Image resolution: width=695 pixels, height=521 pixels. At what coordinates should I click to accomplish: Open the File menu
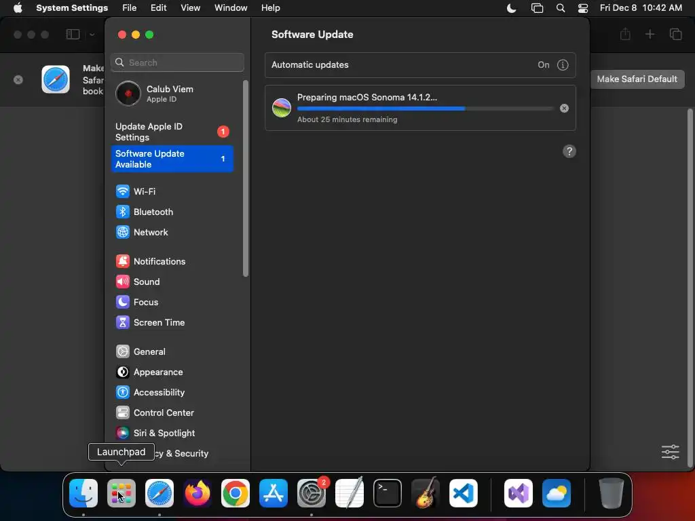pyautogui.click(x=130, y=8)
